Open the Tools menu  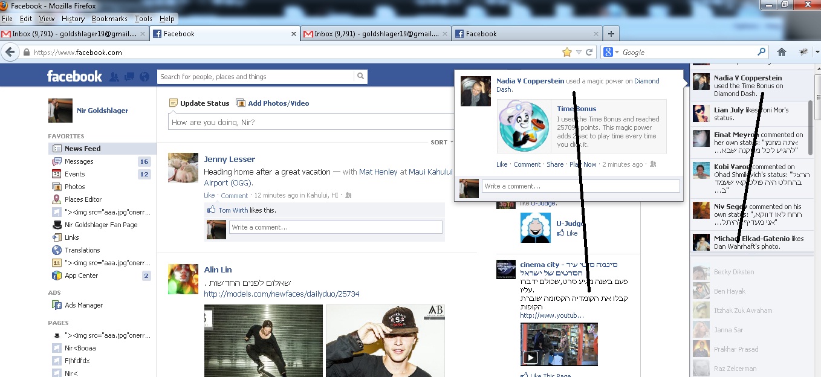pyautogui.click(x=143, y=19)
